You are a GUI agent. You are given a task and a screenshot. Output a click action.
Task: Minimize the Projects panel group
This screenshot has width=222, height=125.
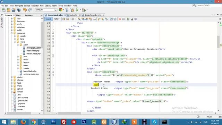(x=42, y=15)
